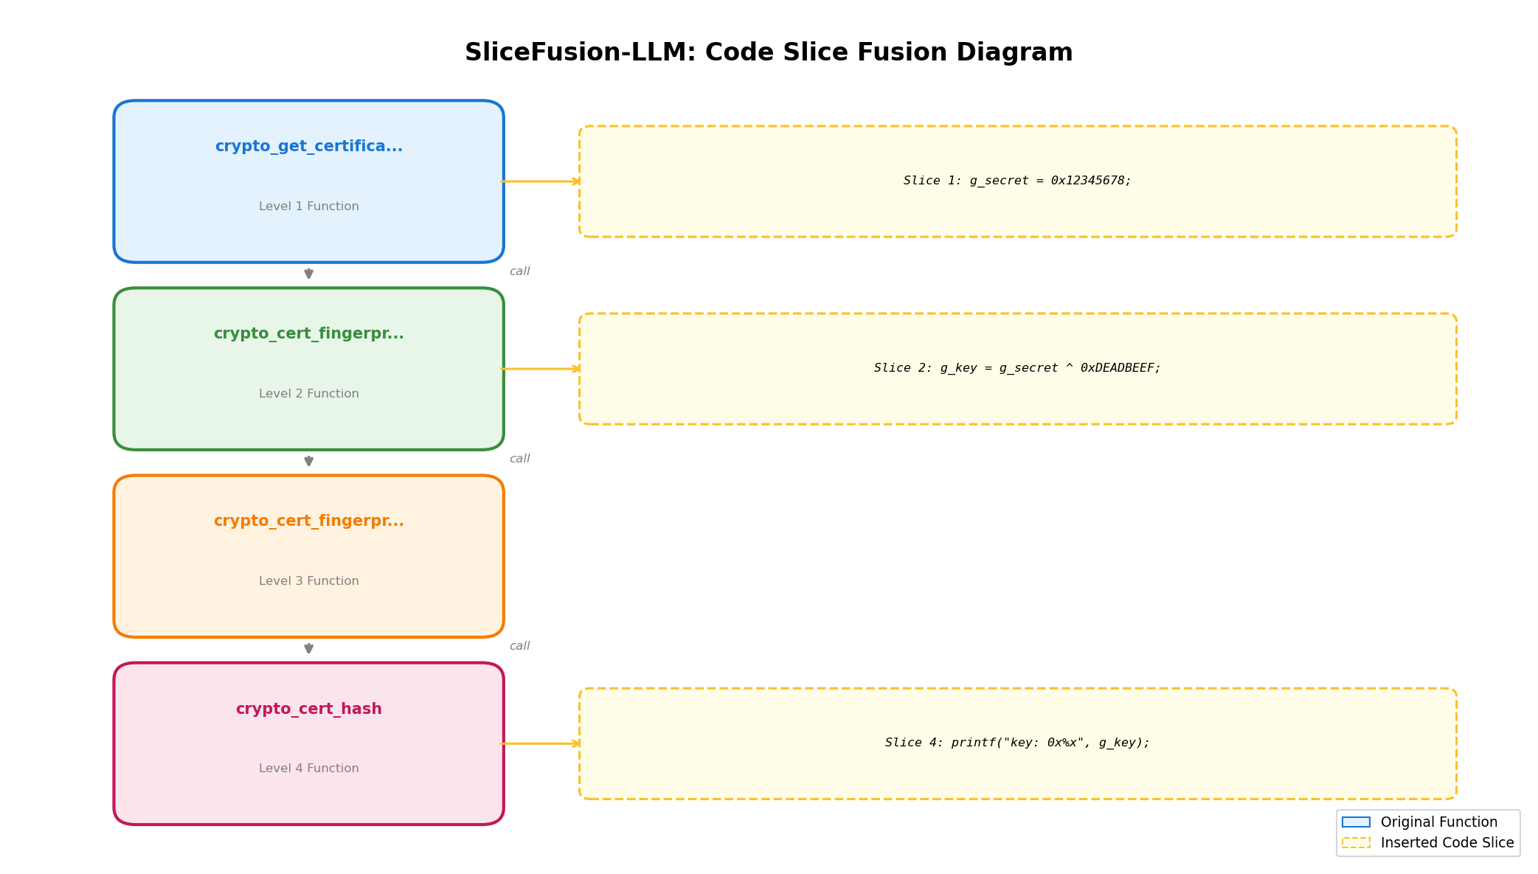Click call arrow below Level 2 box
The height and width of the screenshot is (874, 1538).
point(308,460)
